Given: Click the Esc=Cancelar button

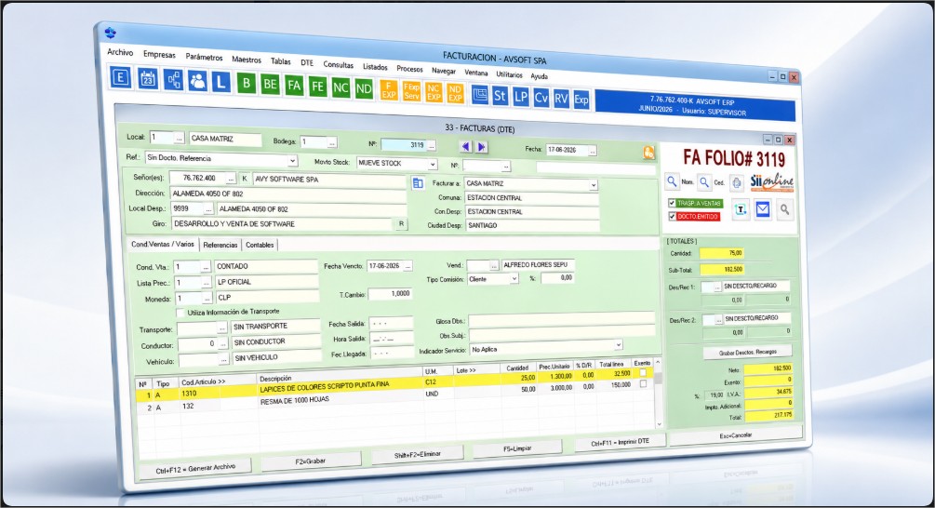Looking at the screenshot, I should tap(736, 435).
